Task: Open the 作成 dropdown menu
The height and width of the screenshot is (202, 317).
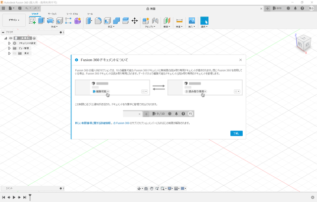Action: tap(54, 27)
